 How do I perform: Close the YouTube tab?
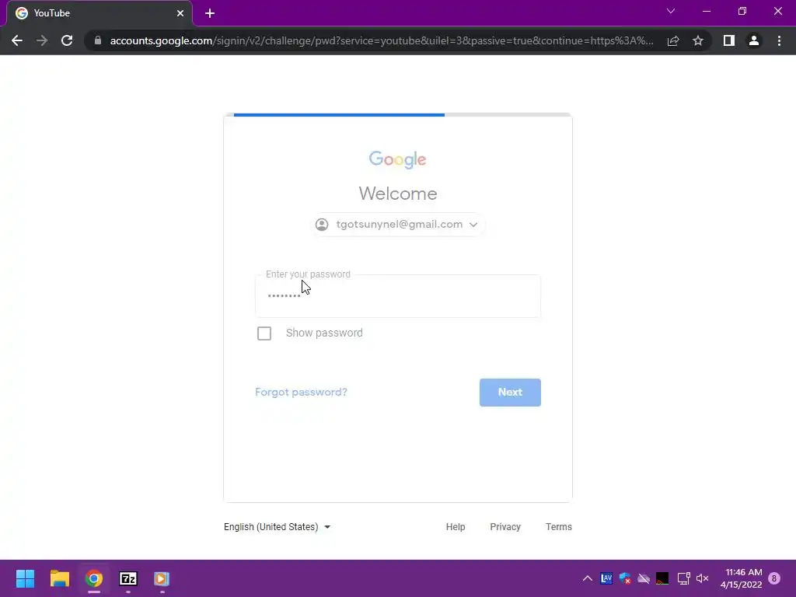point(180,13)
